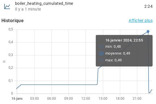Click the moyenne series dot in tooltip
The height and width of the screenshot is (104, 156).
tap(101, 53)
